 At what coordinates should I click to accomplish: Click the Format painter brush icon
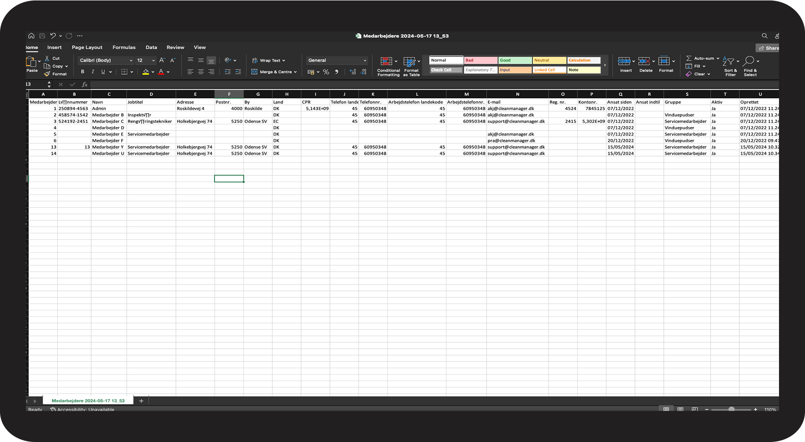pos(47,74)
